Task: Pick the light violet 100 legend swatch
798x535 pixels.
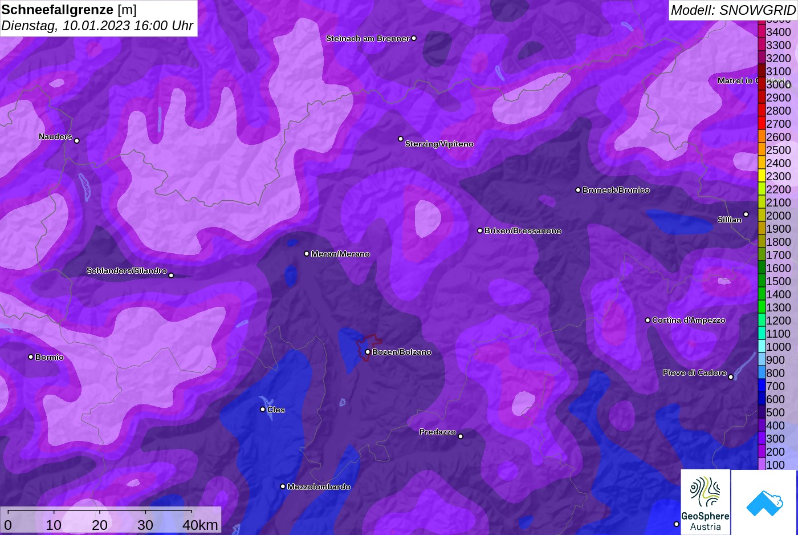Action: tap(762, 464)
